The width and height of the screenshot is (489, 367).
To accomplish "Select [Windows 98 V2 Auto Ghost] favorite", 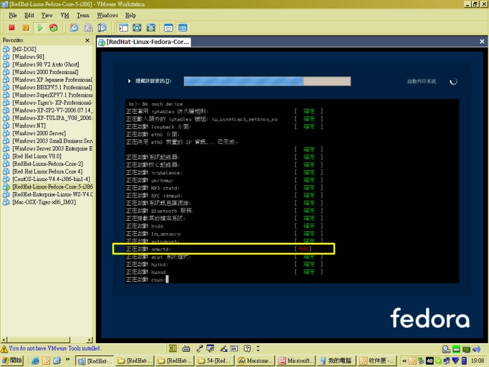I will [45, 64].
